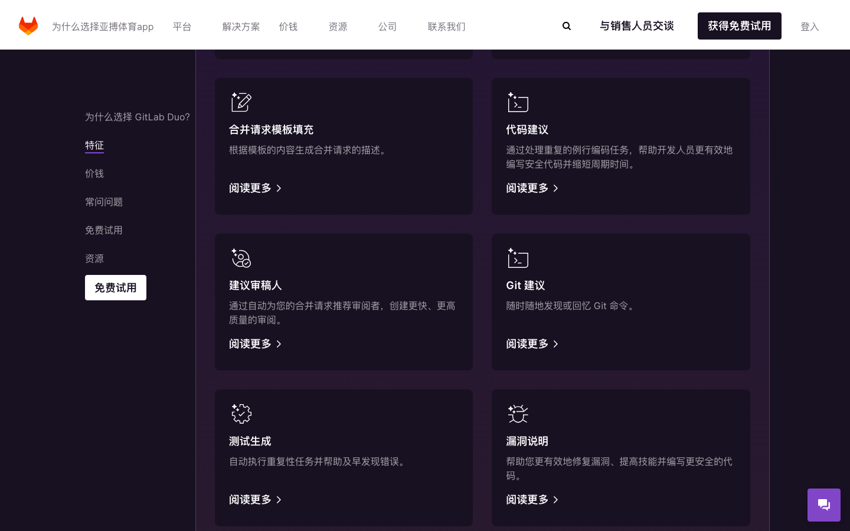
Task: Click the terminal icon above Git 建议
Action: pos(518,258)
